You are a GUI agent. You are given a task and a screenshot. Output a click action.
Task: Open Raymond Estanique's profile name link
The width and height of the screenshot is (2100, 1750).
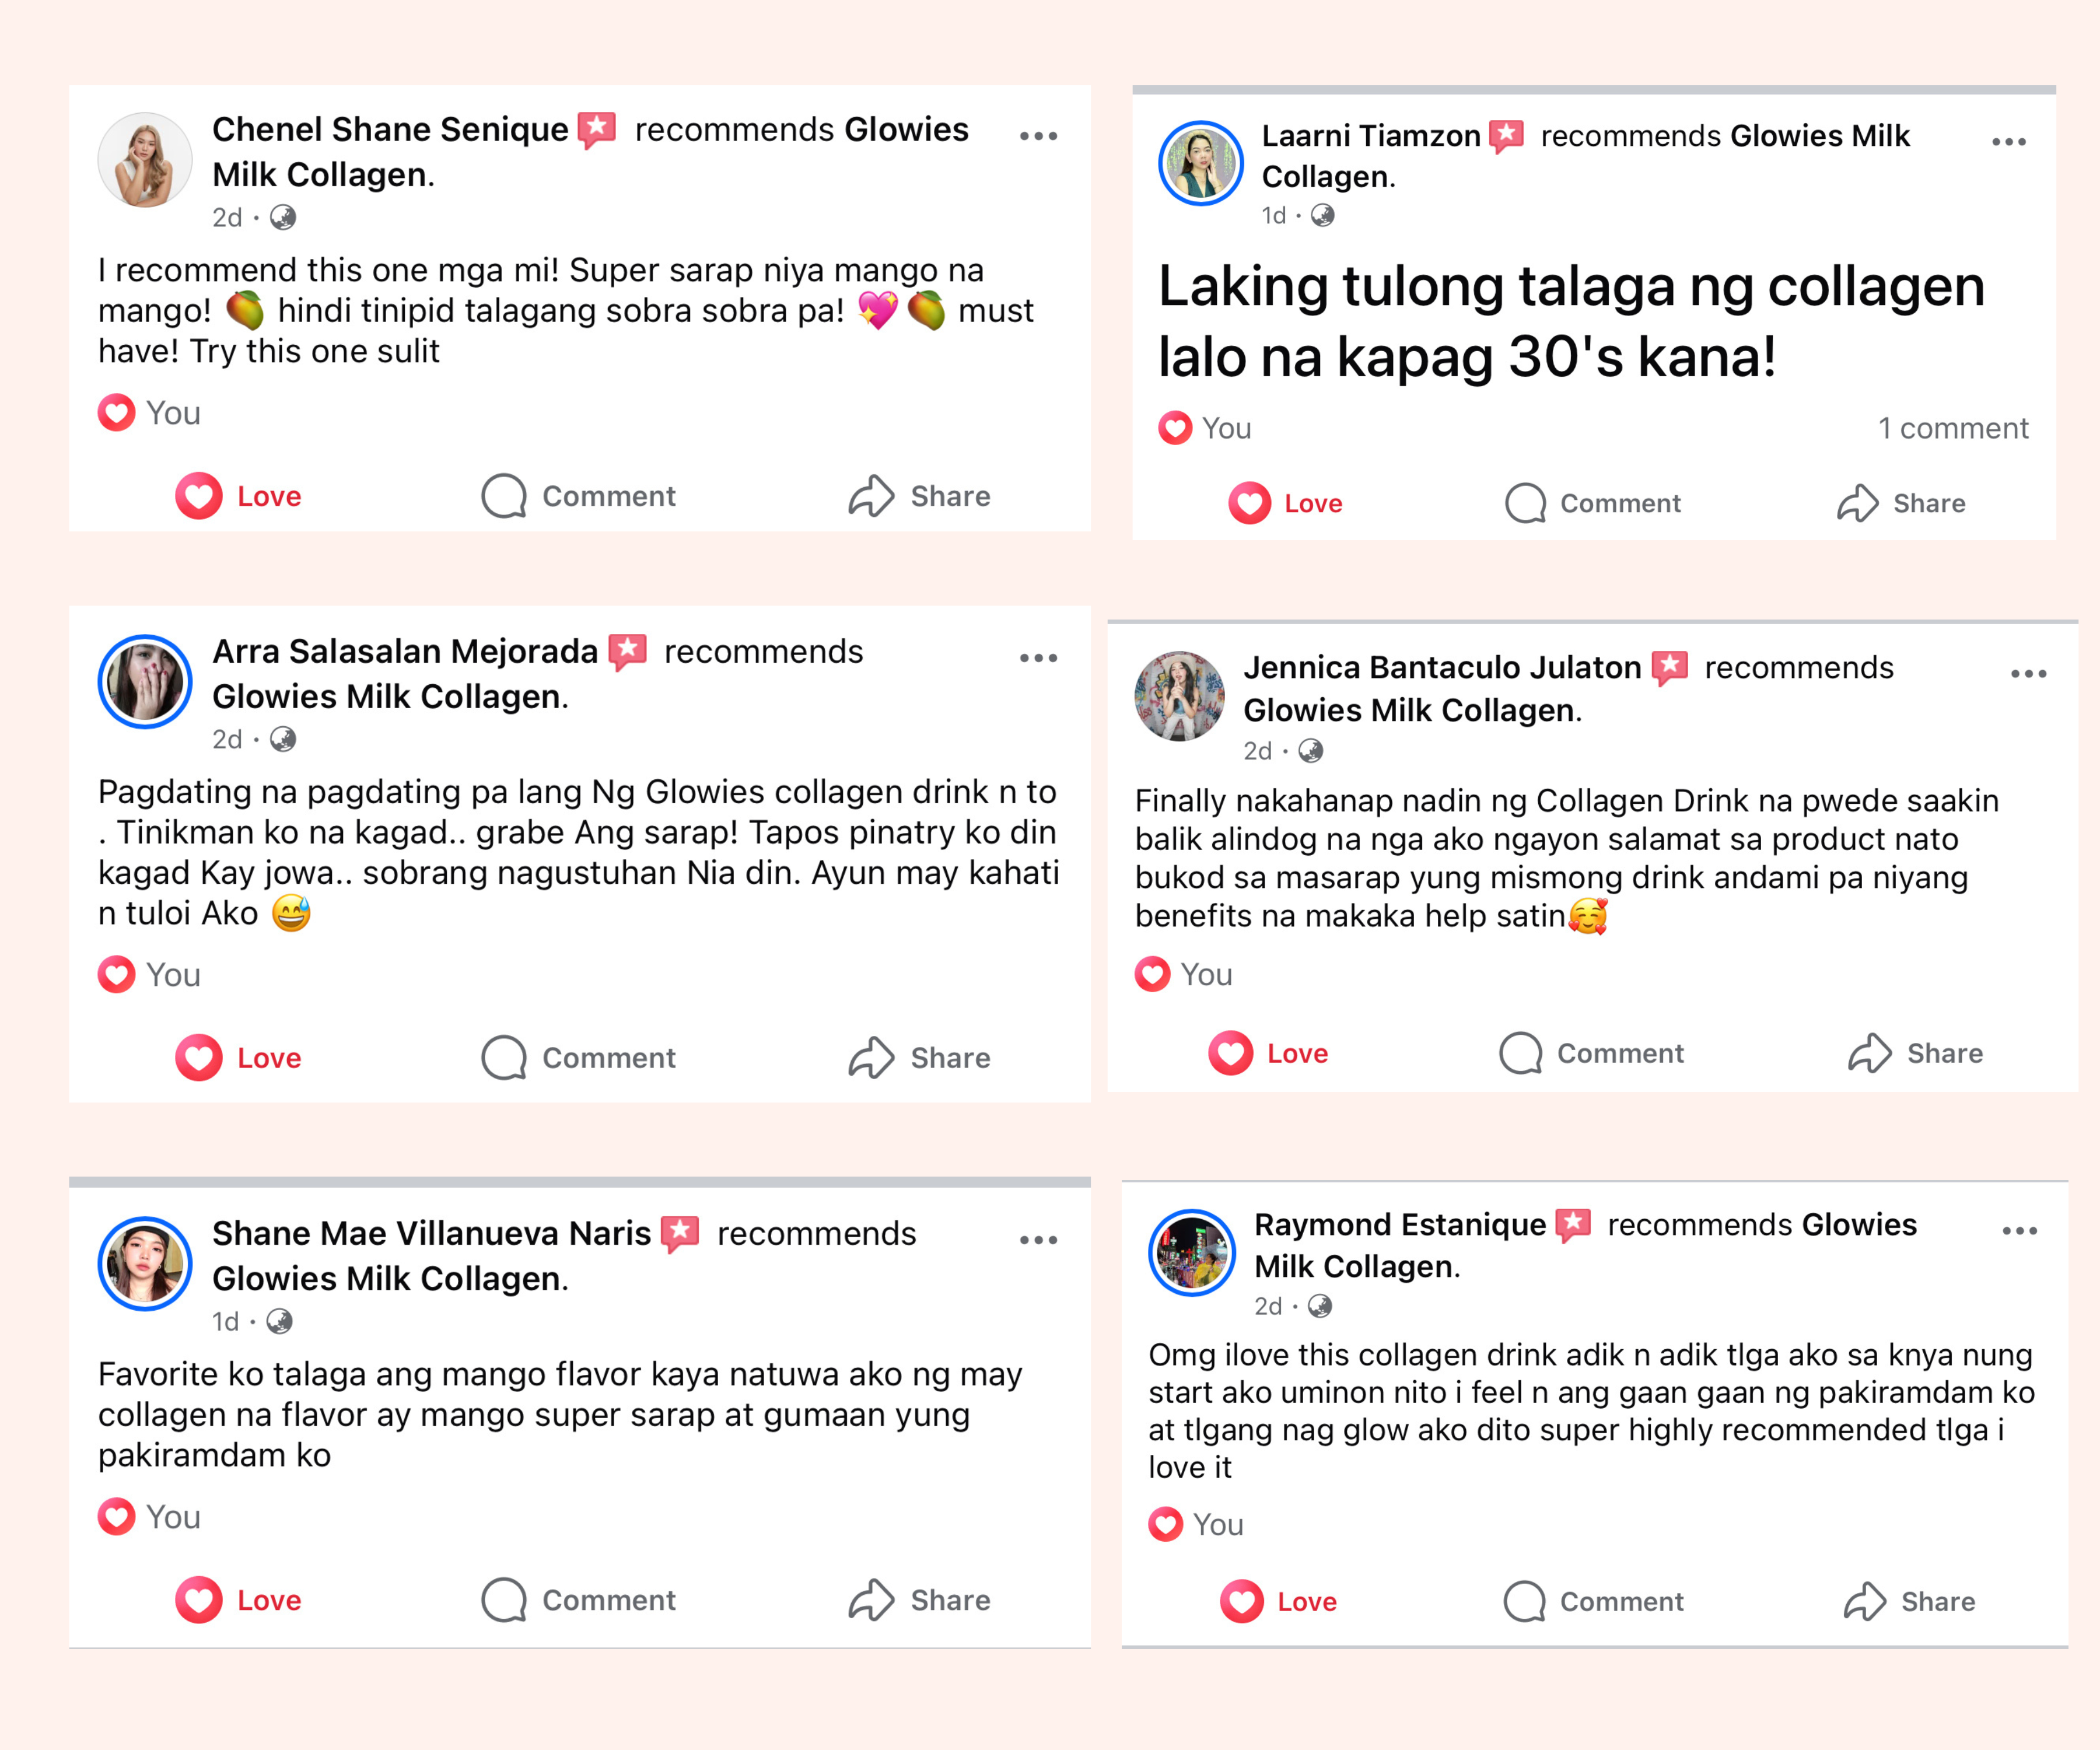point(1399,1224)
